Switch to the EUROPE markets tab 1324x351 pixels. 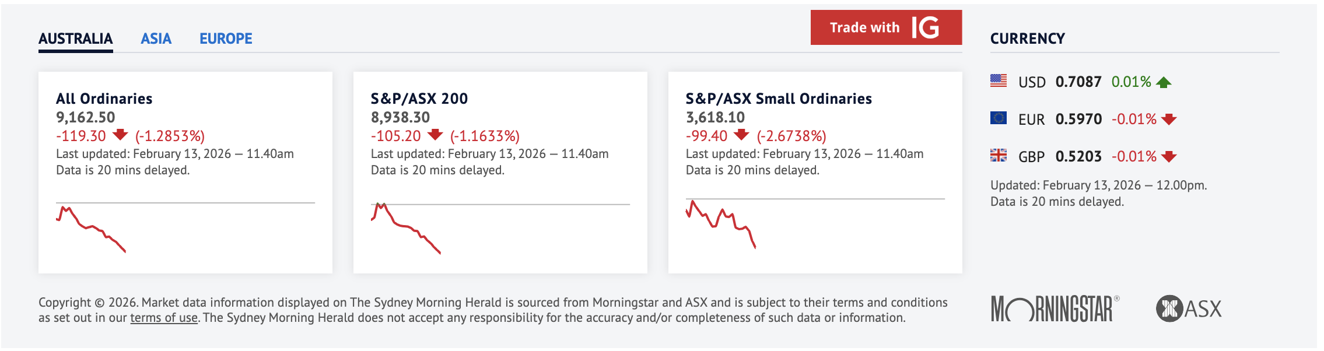point(226,38)
